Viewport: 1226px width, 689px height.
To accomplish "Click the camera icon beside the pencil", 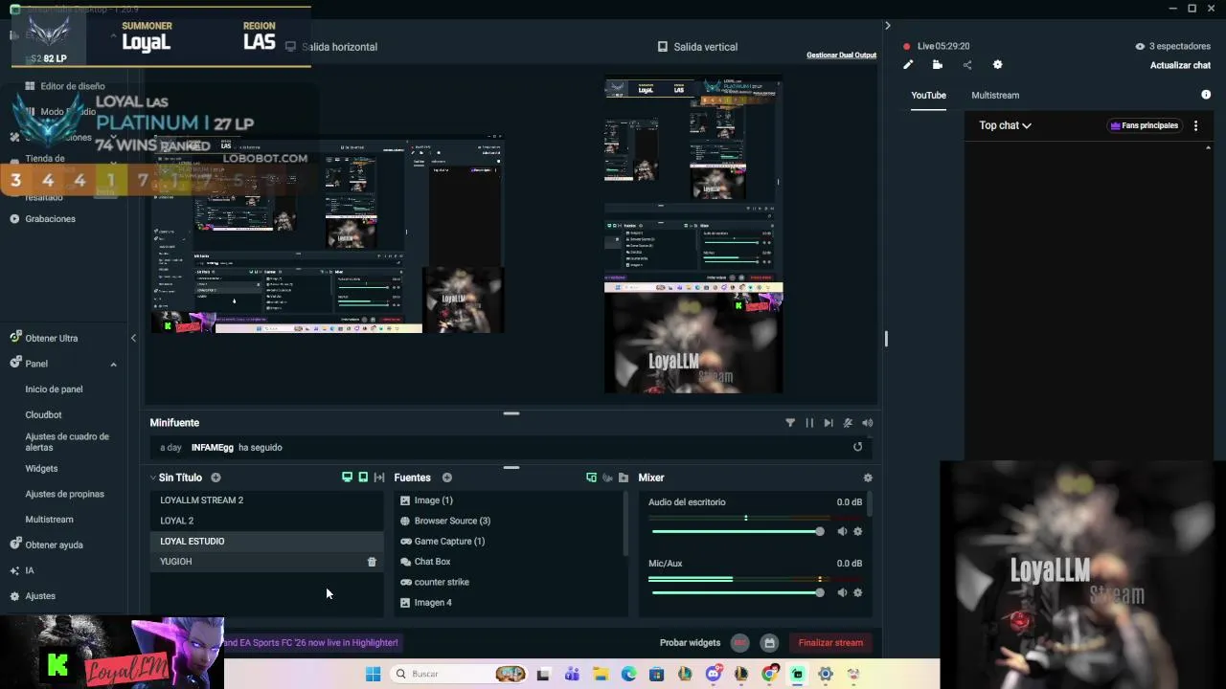I will pos(938,65).
